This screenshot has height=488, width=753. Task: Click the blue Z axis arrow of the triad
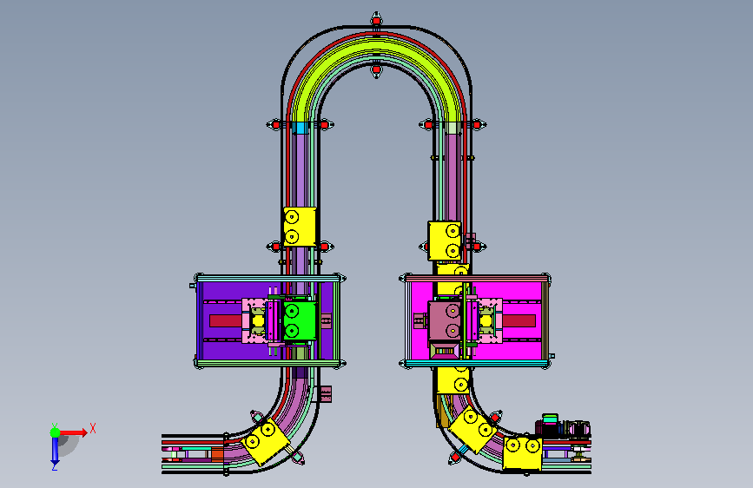55,452
